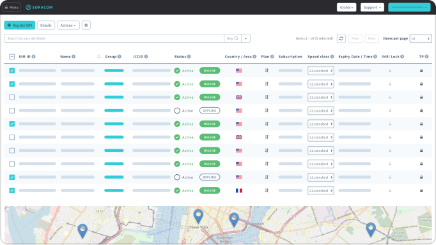The width and height of the screenshot is (436, 245).
Task: Open the settings gear next to Actions
Action: tap(86, 26)
